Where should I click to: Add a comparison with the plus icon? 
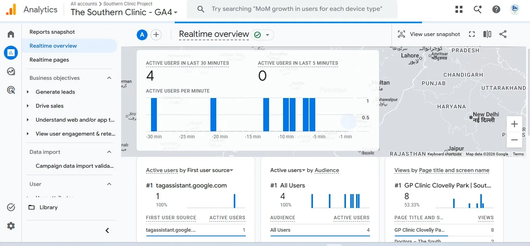click(x=156, y=35)
